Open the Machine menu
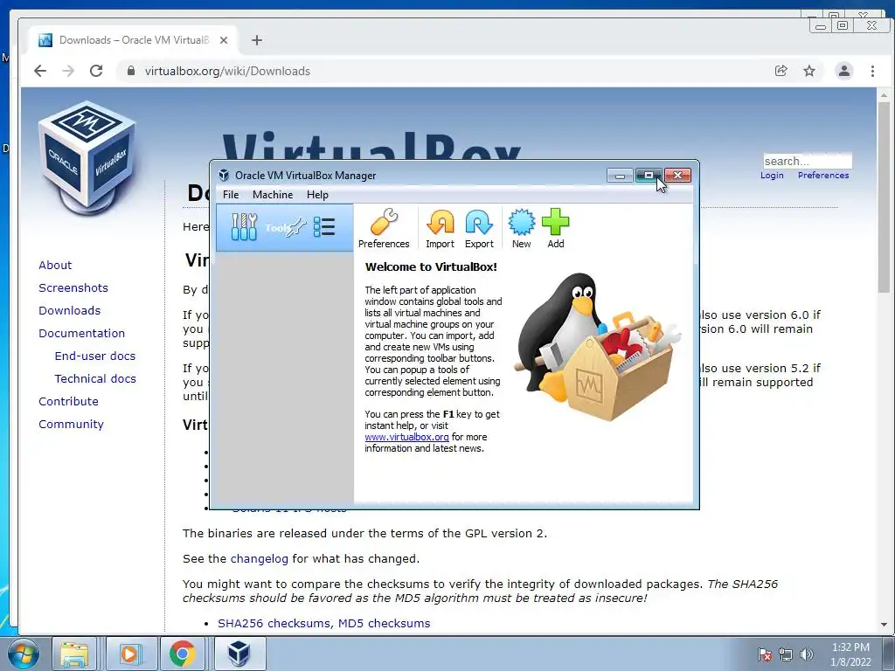 [x=273, y=195]
